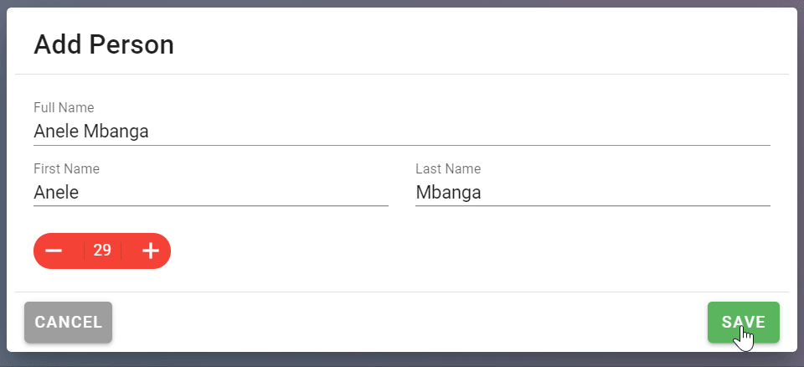Click the plus icon in the red stepper
This screenshot has width=804, height=367.
[x=151, y=251]
